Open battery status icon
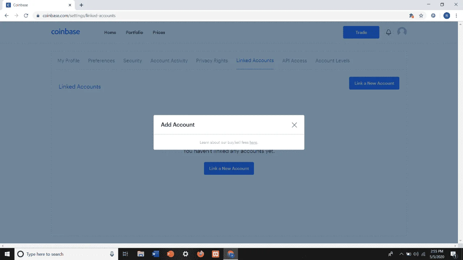The width and height of the screenshot is (463, 260). [x=408, y=254]
